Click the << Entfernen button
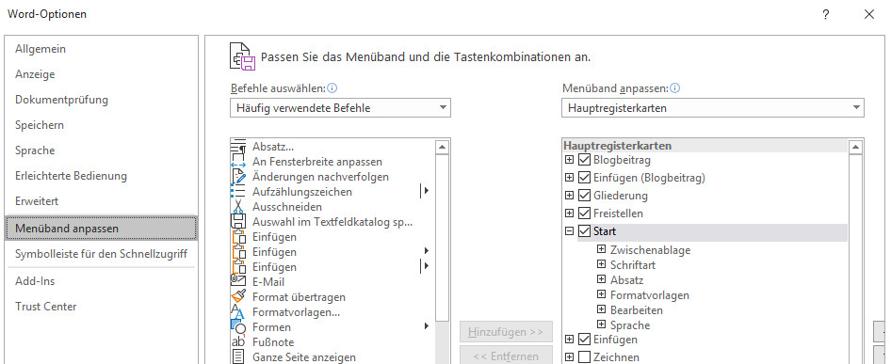891x364 pixels. (x=506, y=356)
